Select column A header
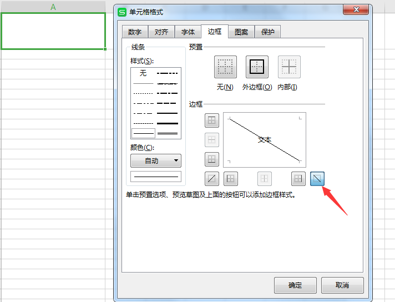This screenshot has width=395, height=302. (x=53, y=7)
